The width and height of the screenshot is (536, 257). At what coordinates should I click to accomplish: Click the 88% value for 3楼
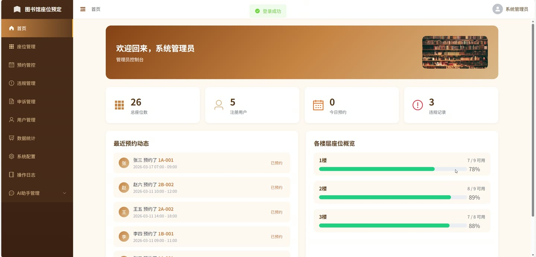474,226
